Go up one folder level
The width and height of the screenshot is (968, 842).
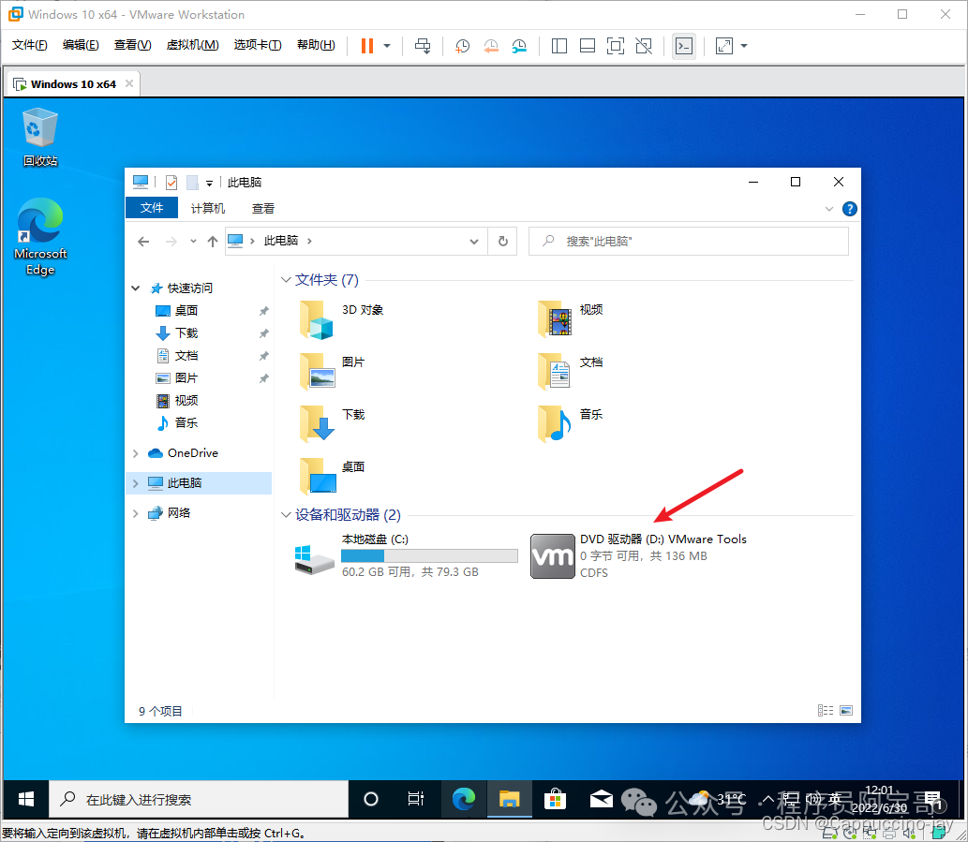click(x=213, y=242)
